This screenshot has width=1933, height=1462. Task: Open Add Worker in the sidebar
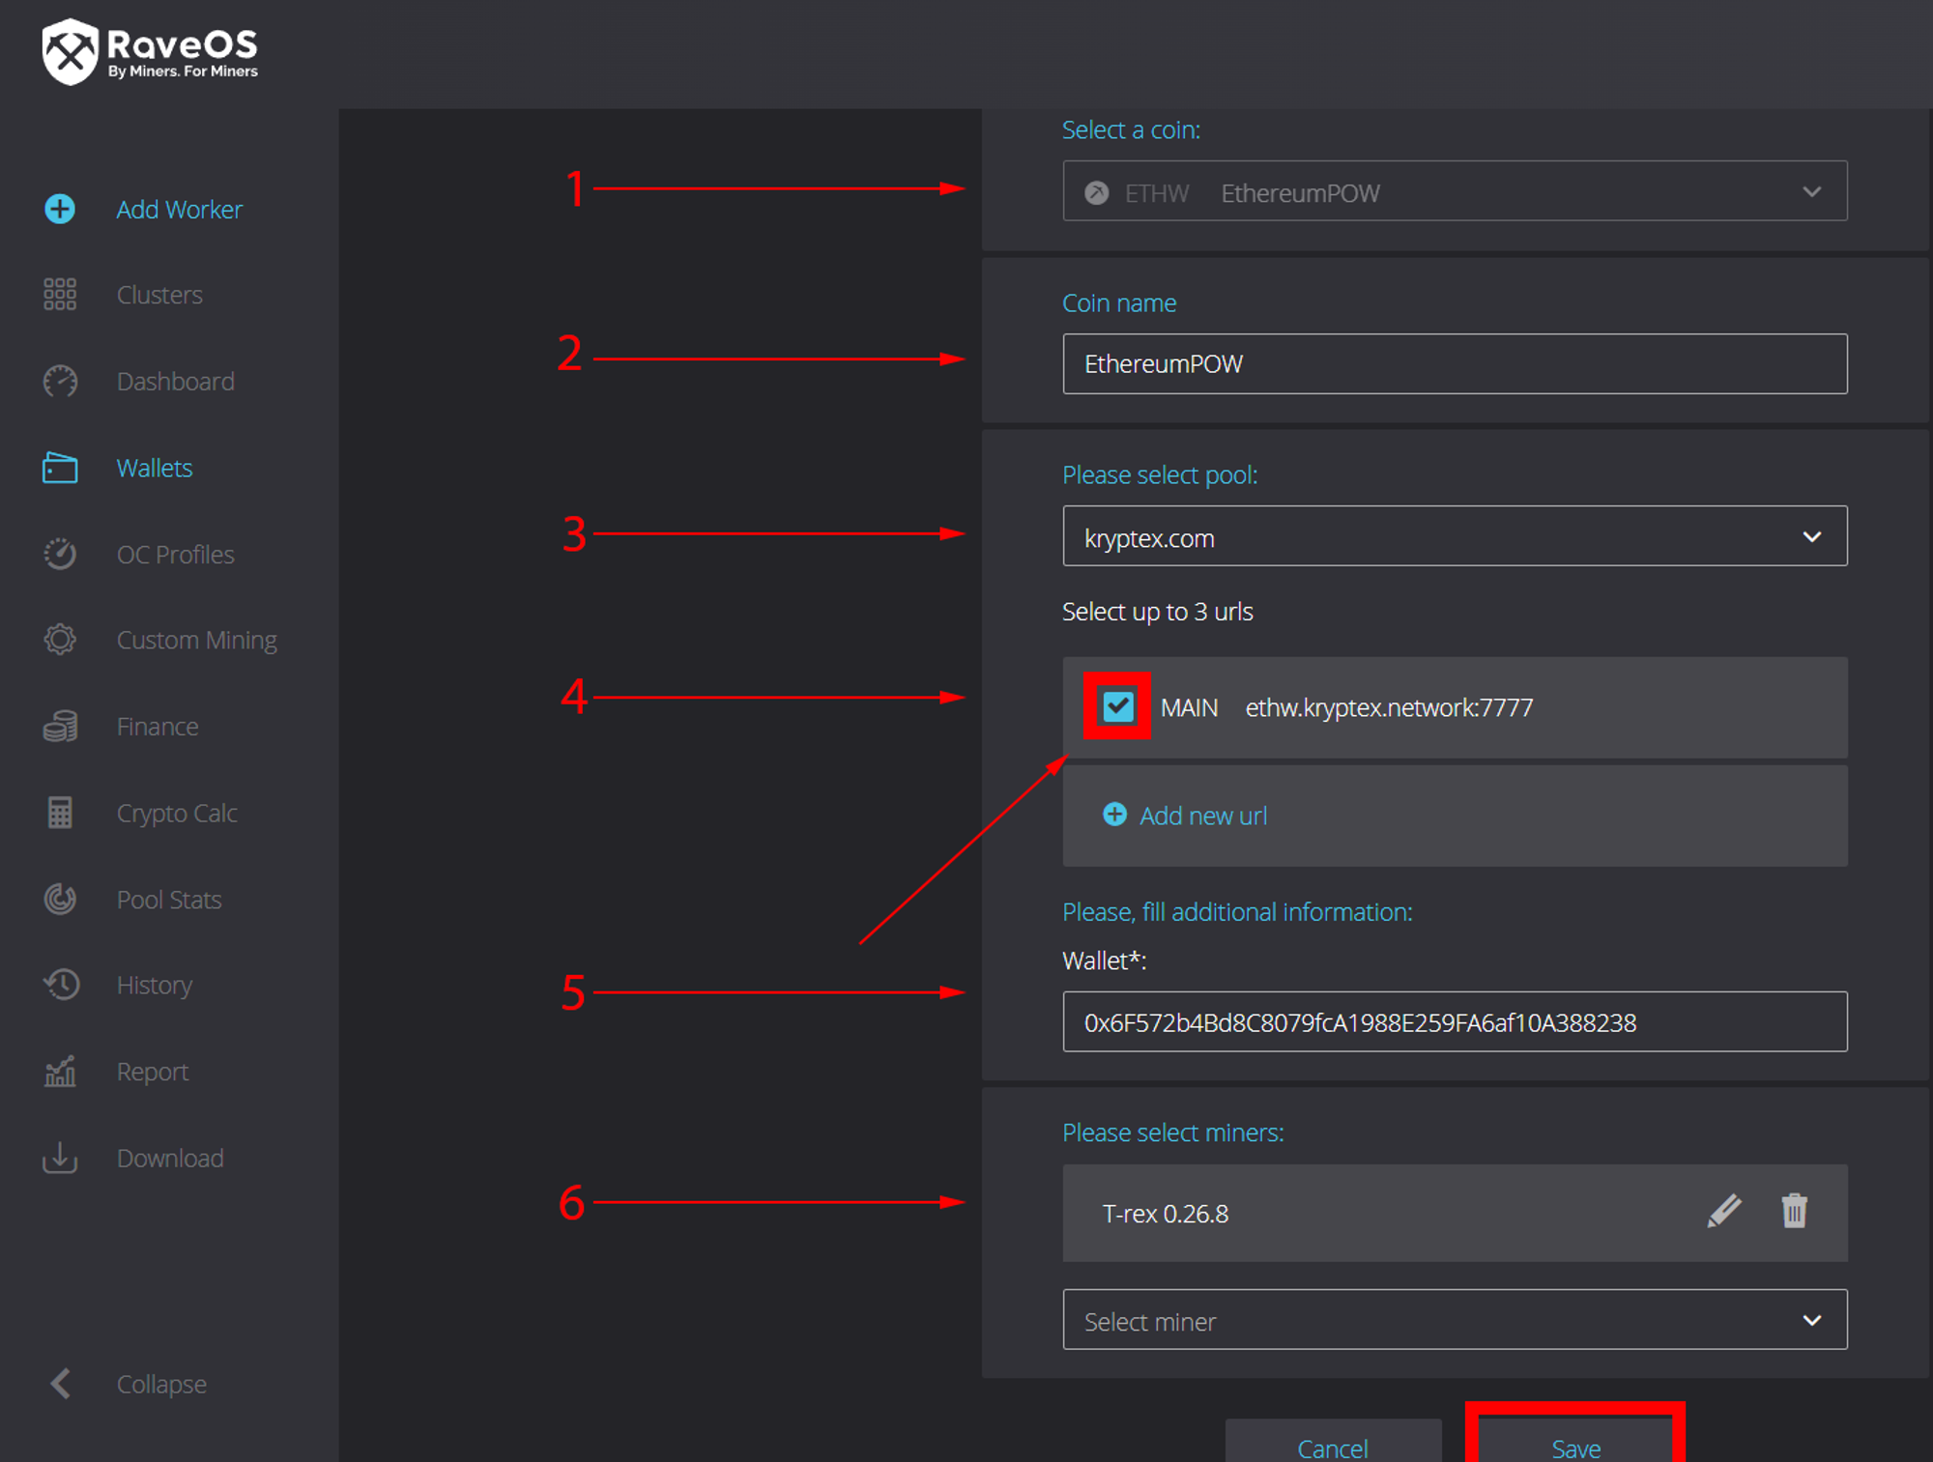179,209
